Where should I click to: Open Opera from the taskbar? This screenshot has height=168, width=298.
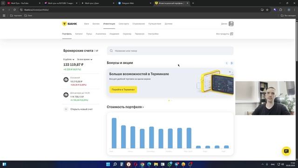coord(135,164)
